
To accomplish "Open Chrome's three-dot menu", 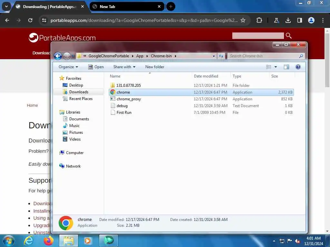I will point(323,20).
